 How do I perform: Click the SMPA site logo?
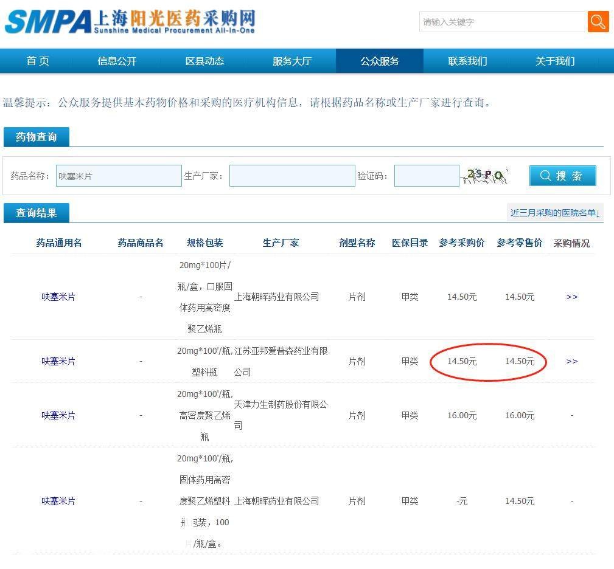coord(130,22)
